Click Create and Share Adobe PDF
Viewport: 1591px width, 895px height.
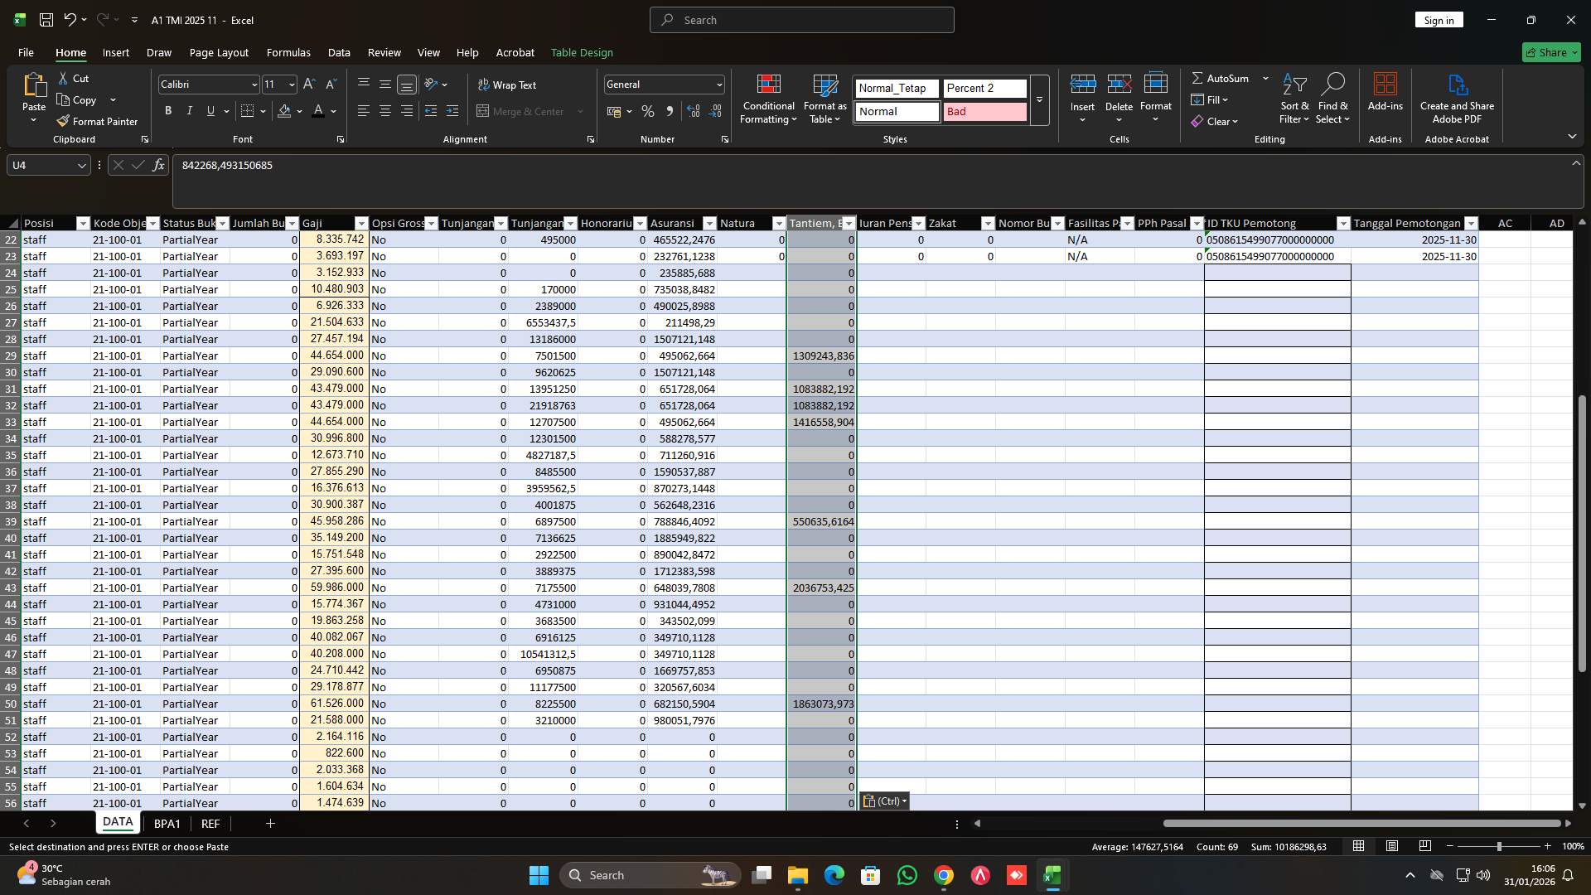coord(1456,99)
